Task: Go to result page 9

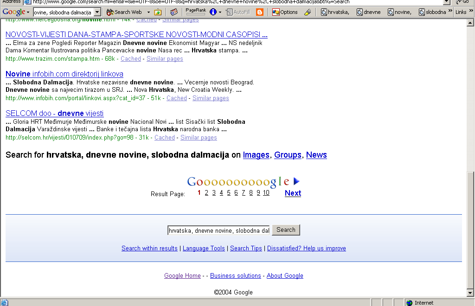Action: 258,193
